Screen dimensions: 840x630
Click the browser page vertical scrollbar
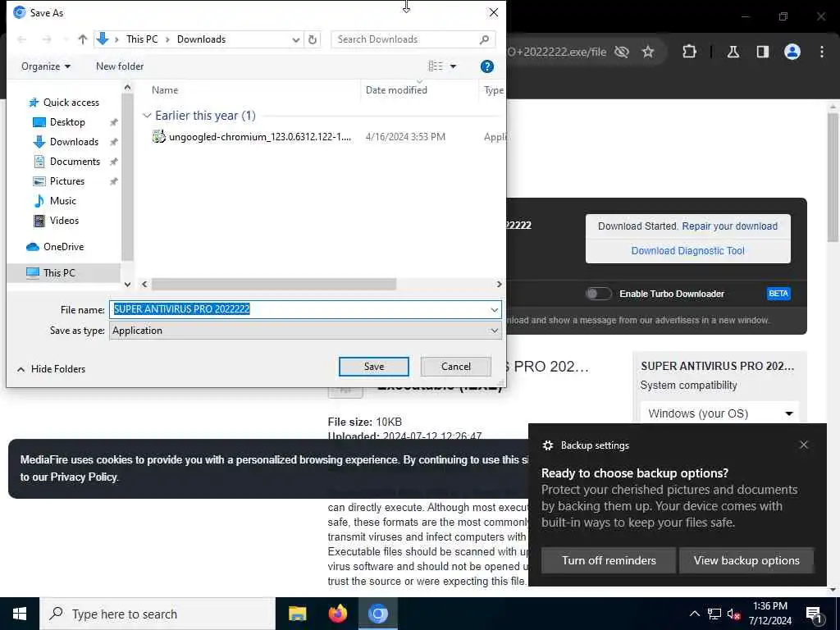[x=833, y=177]
